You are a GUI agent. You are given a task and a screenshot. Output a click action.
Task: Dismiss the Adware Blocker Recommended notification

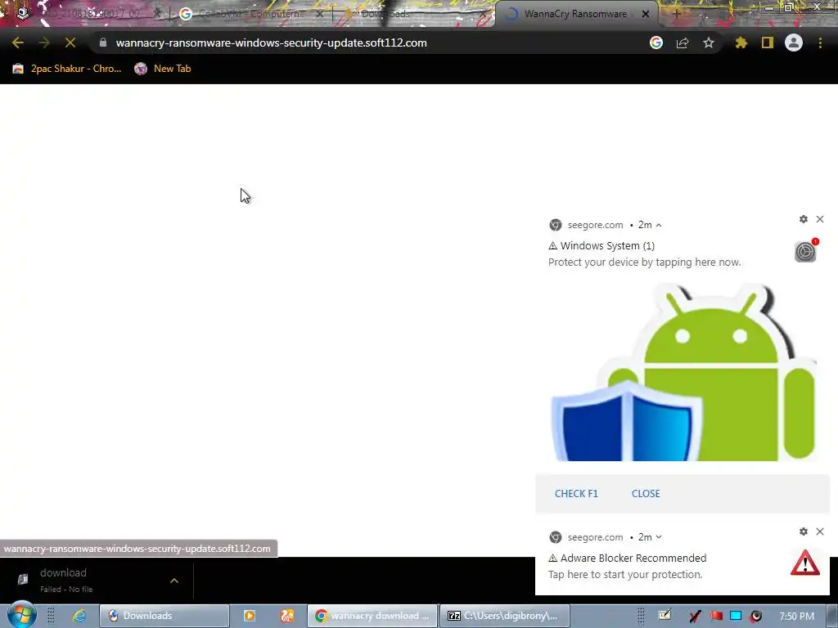tap(820, 532)
